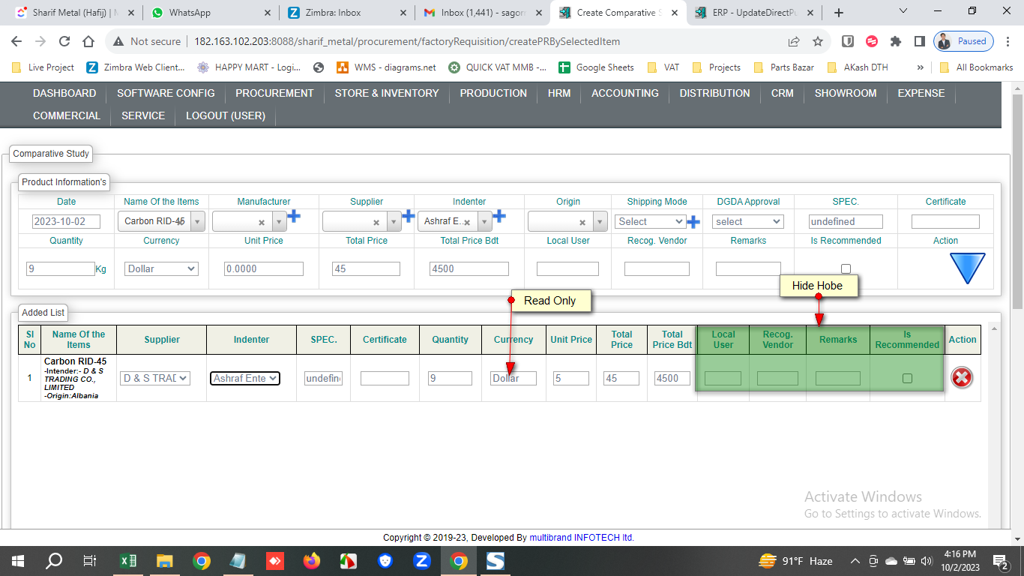The width and height of the screenshot is (1024, 576).
Task: Open the Ashraf Ente indenter dropdown in Added List
Action: coord(245,378)
